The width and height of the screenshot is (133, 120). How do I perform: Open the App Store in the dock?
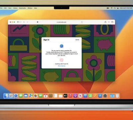(x=100, y=96)
